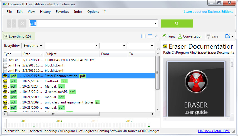Open the History menu

pos(45,12)
